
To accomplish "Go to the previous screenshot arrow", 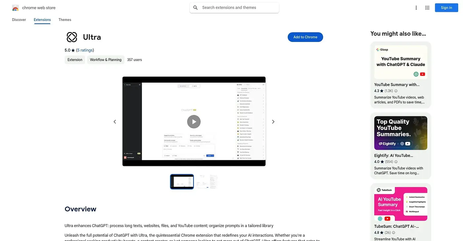I will coord(115,122).
